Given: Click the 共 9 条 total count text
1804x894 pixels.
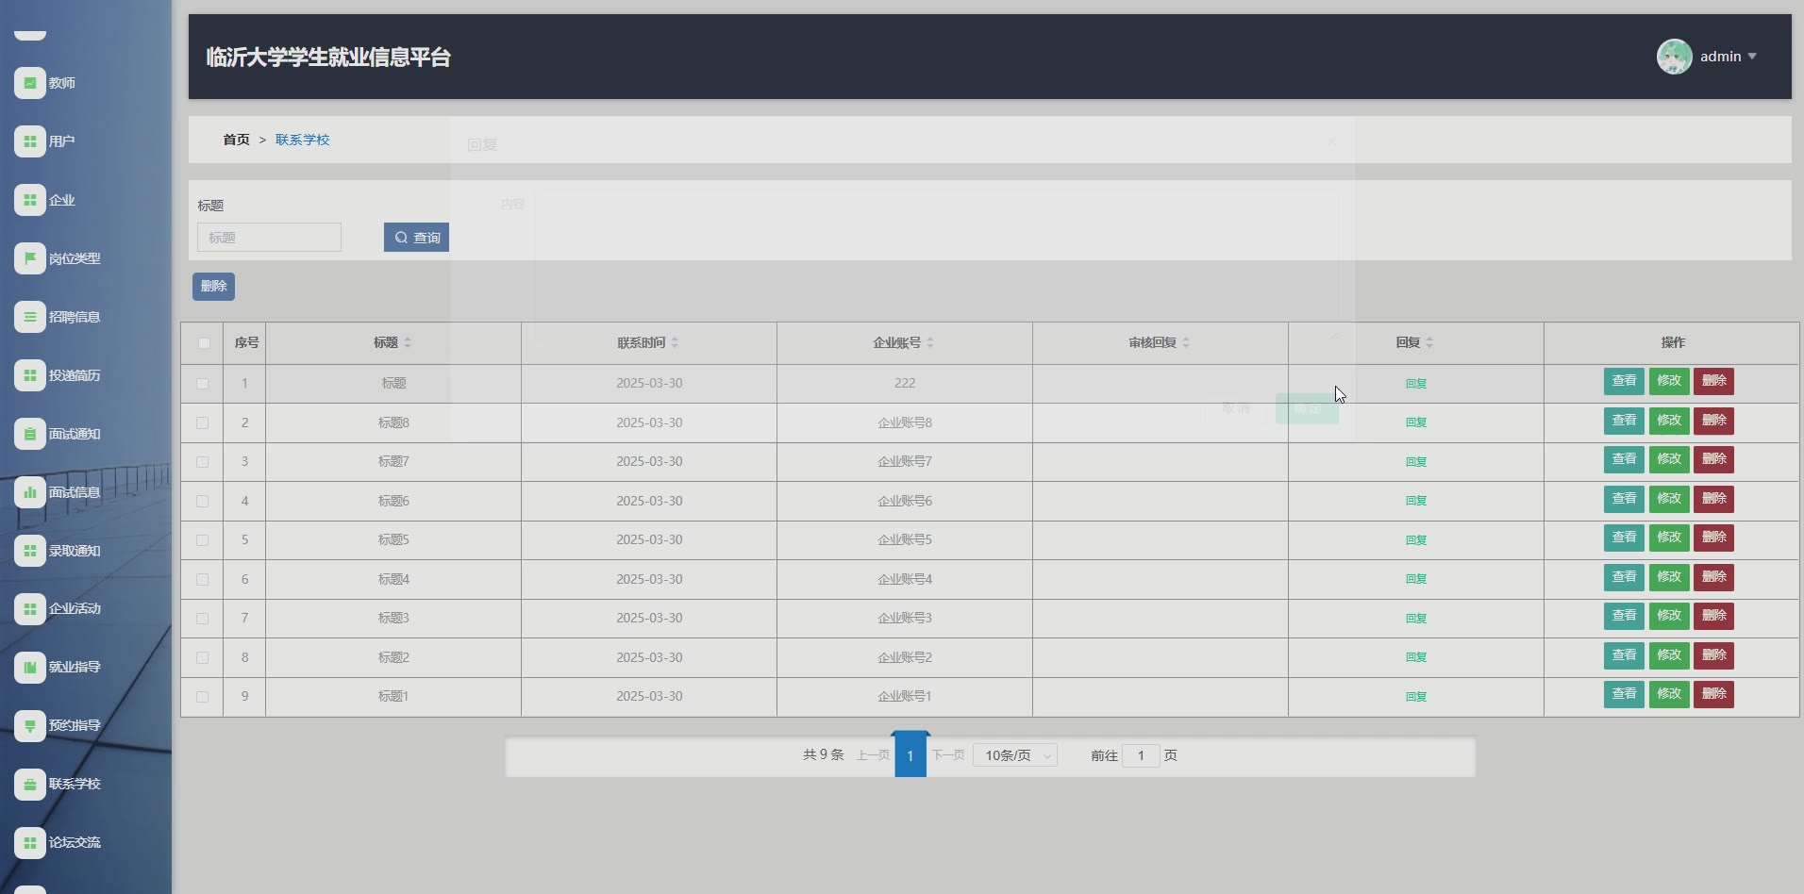Looking at the screenshot, I should pos(823,755).
